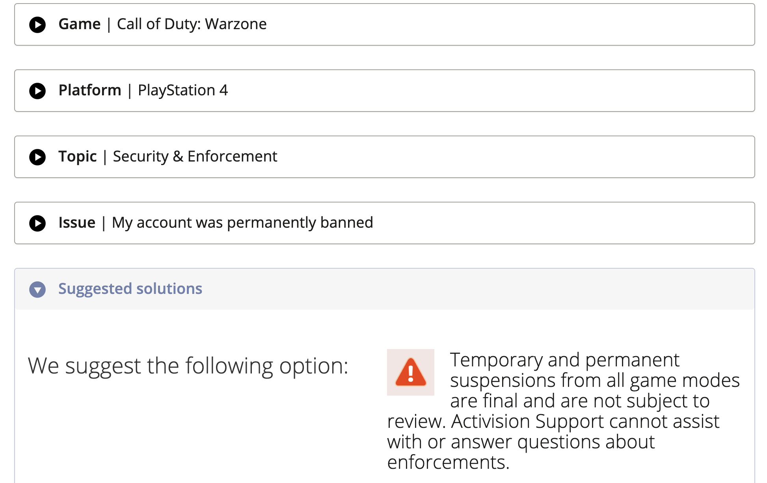Click the phrase 'are final and are not subject to'
The width and height of the screenshot is (767, 483).
(579, 401)
